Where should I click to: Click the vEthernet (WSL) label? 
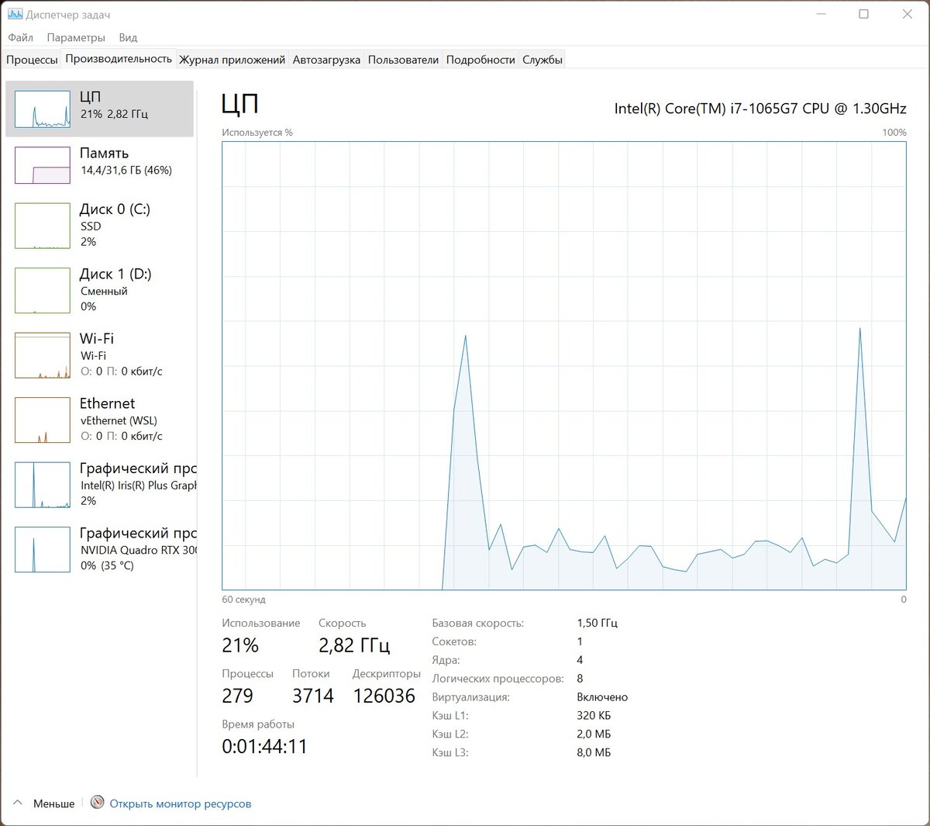click(119, 420)
